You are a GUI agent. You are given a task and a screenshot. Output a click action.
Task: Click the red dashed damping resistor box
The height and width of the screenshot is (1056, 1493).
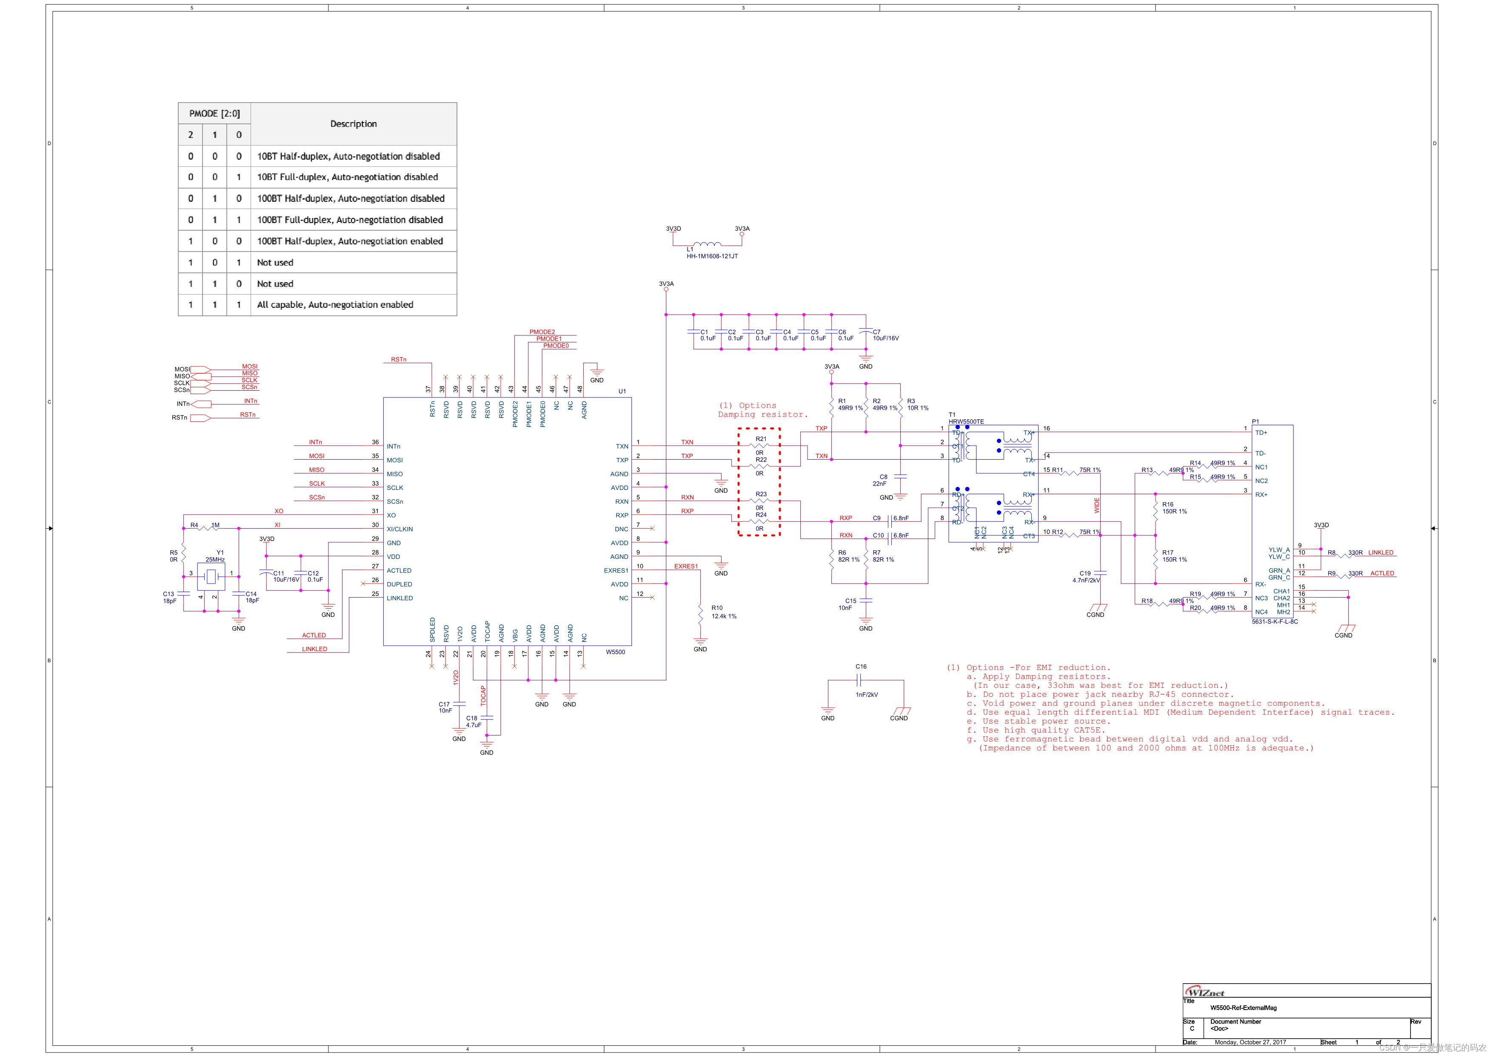click(759, 482)
